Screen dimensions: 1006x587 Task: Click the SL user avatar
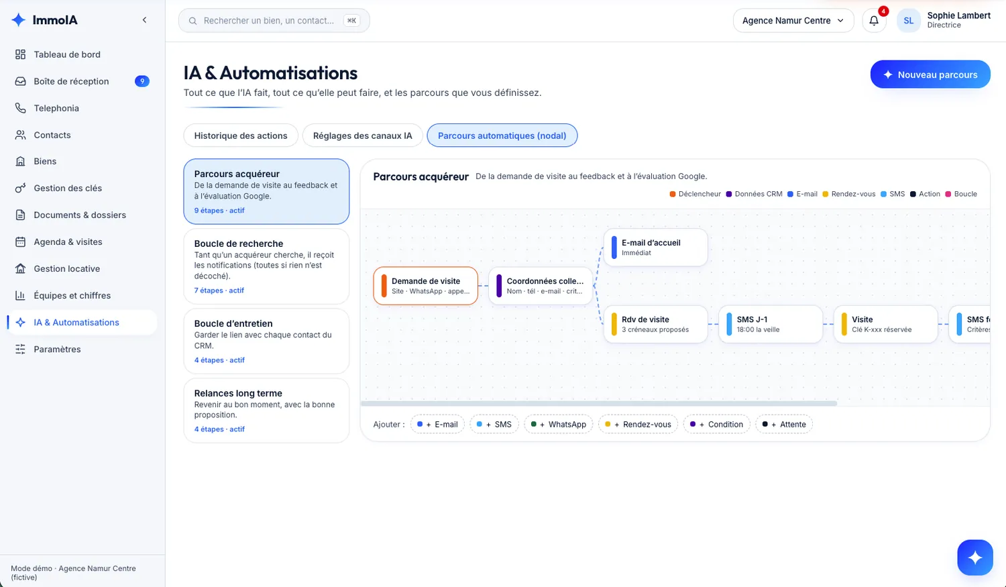point(909,21)
